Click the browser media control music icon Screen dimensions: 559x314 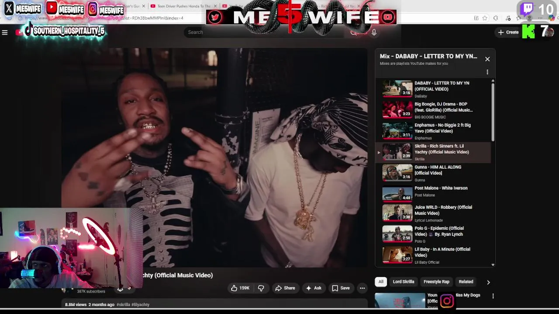click(x=508, y=18)
